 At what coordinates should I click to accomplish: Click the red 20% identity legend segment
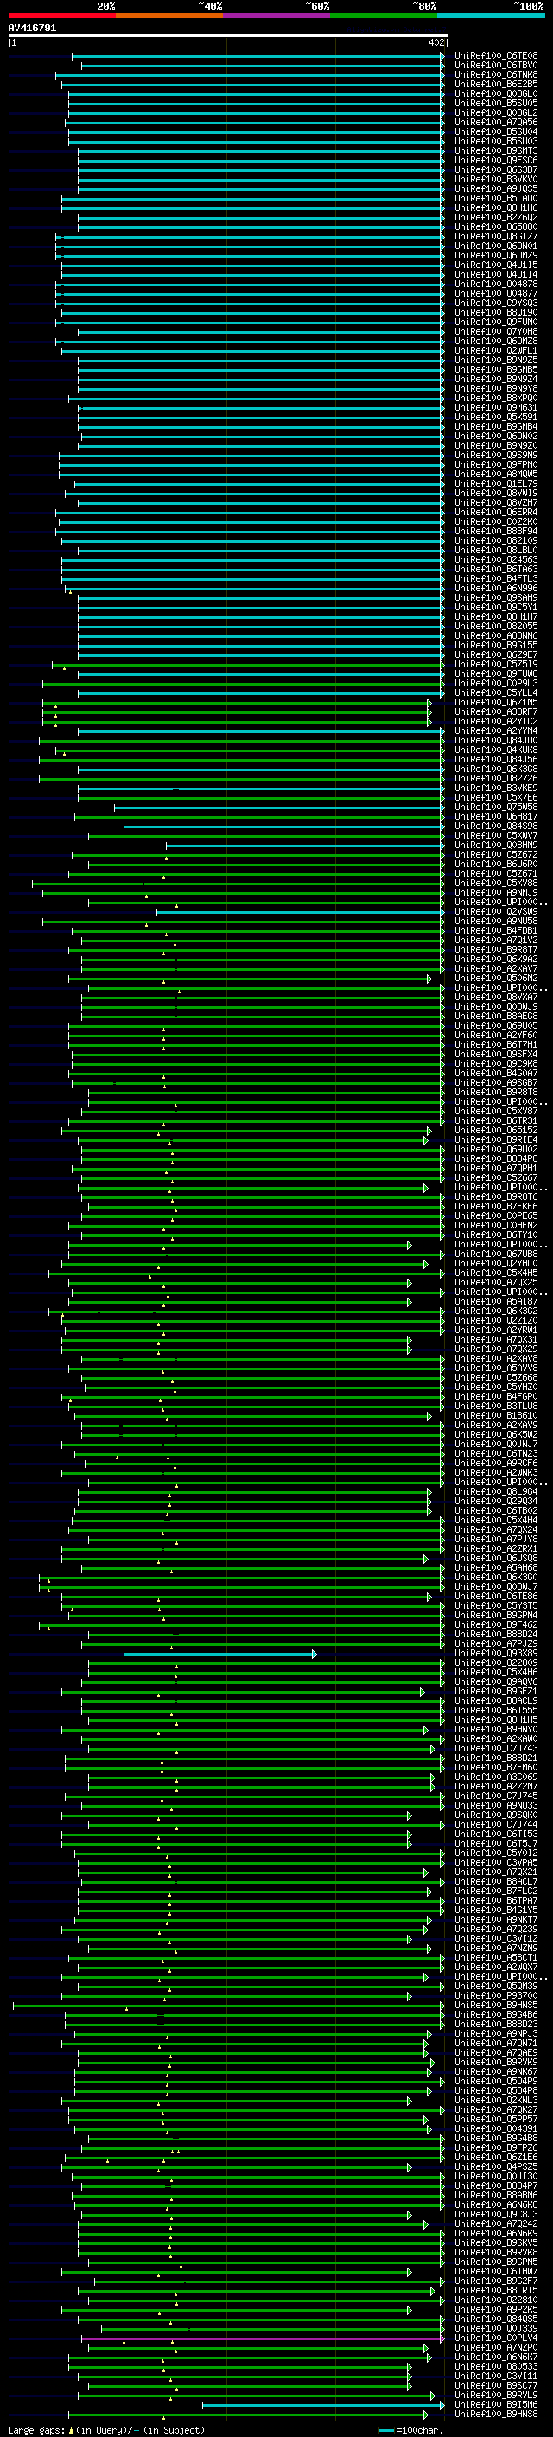(x=61, y=16)
